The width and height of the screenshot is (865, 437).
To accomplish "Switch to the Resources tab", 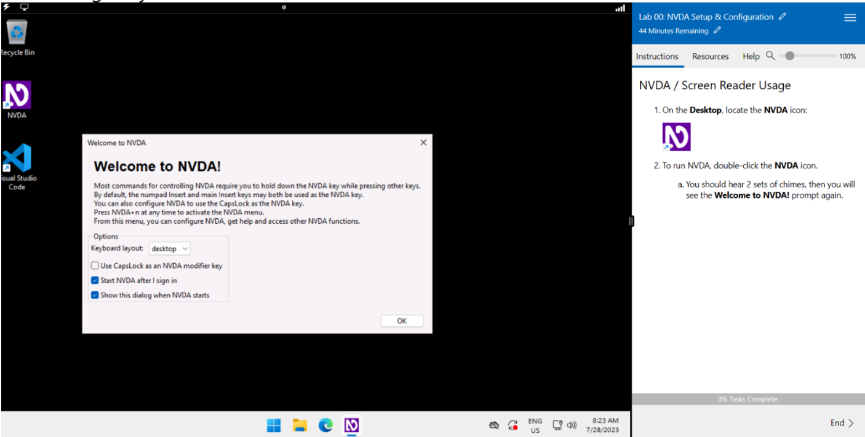I will 710,57.
